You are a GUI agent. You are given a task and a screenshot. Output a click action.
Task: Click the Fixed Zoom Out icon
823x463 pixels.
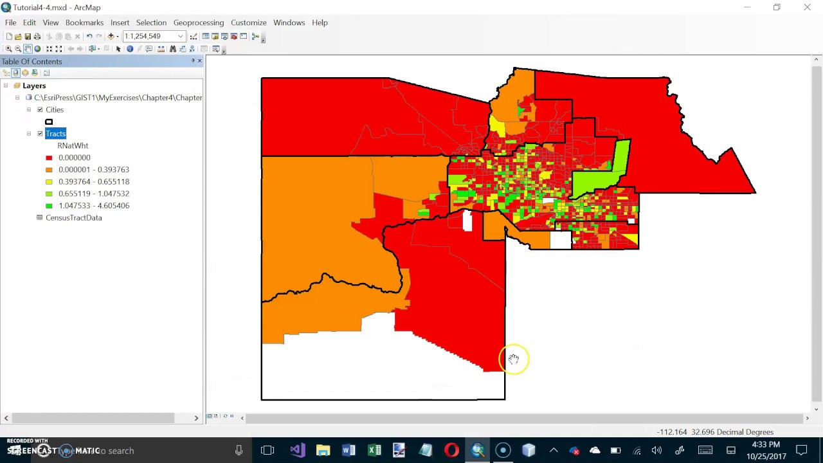coord(59,49)
